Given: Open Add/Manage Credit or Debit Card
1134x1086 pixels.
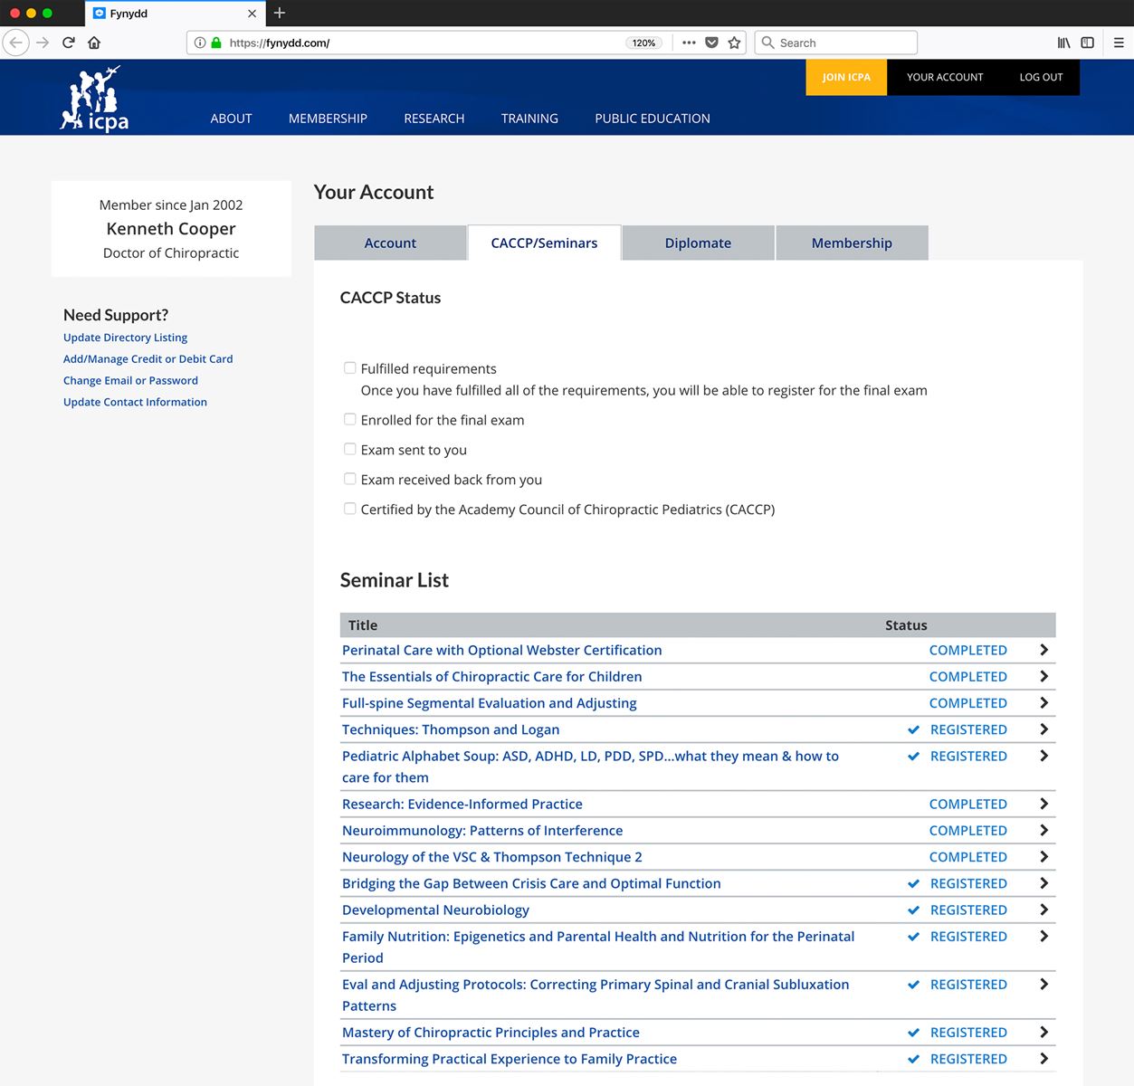Looking at the screenshot, I should pyautogui.click(x=148, y=359).
